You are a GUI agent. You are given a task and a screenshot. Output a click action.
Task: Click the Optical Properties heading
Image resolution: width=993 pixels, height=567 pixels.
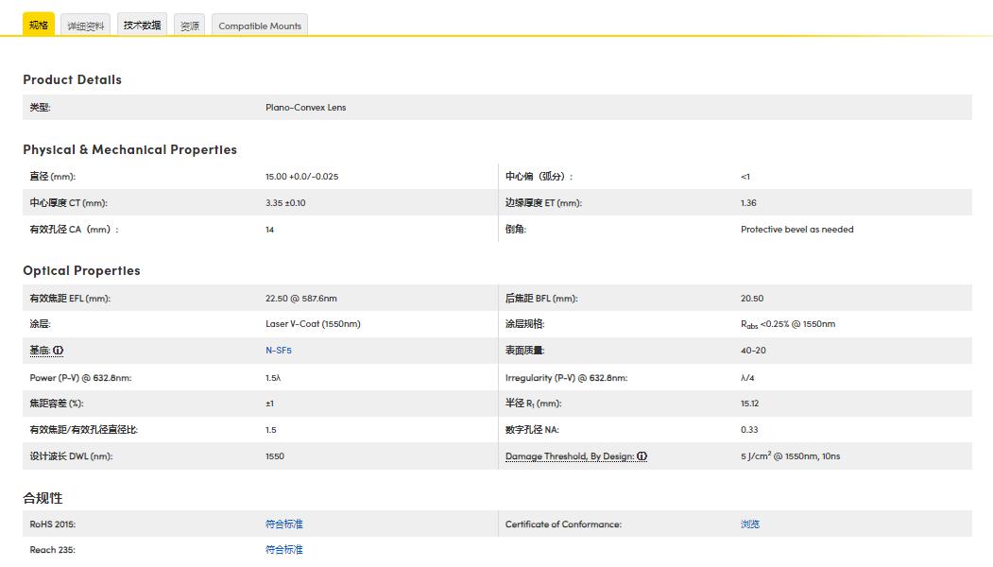pos(81,270)
